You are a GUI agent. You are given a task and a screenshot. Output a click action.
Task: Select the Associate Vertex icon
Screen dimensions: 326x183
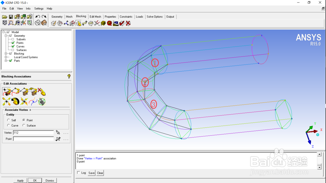point(7,91)
